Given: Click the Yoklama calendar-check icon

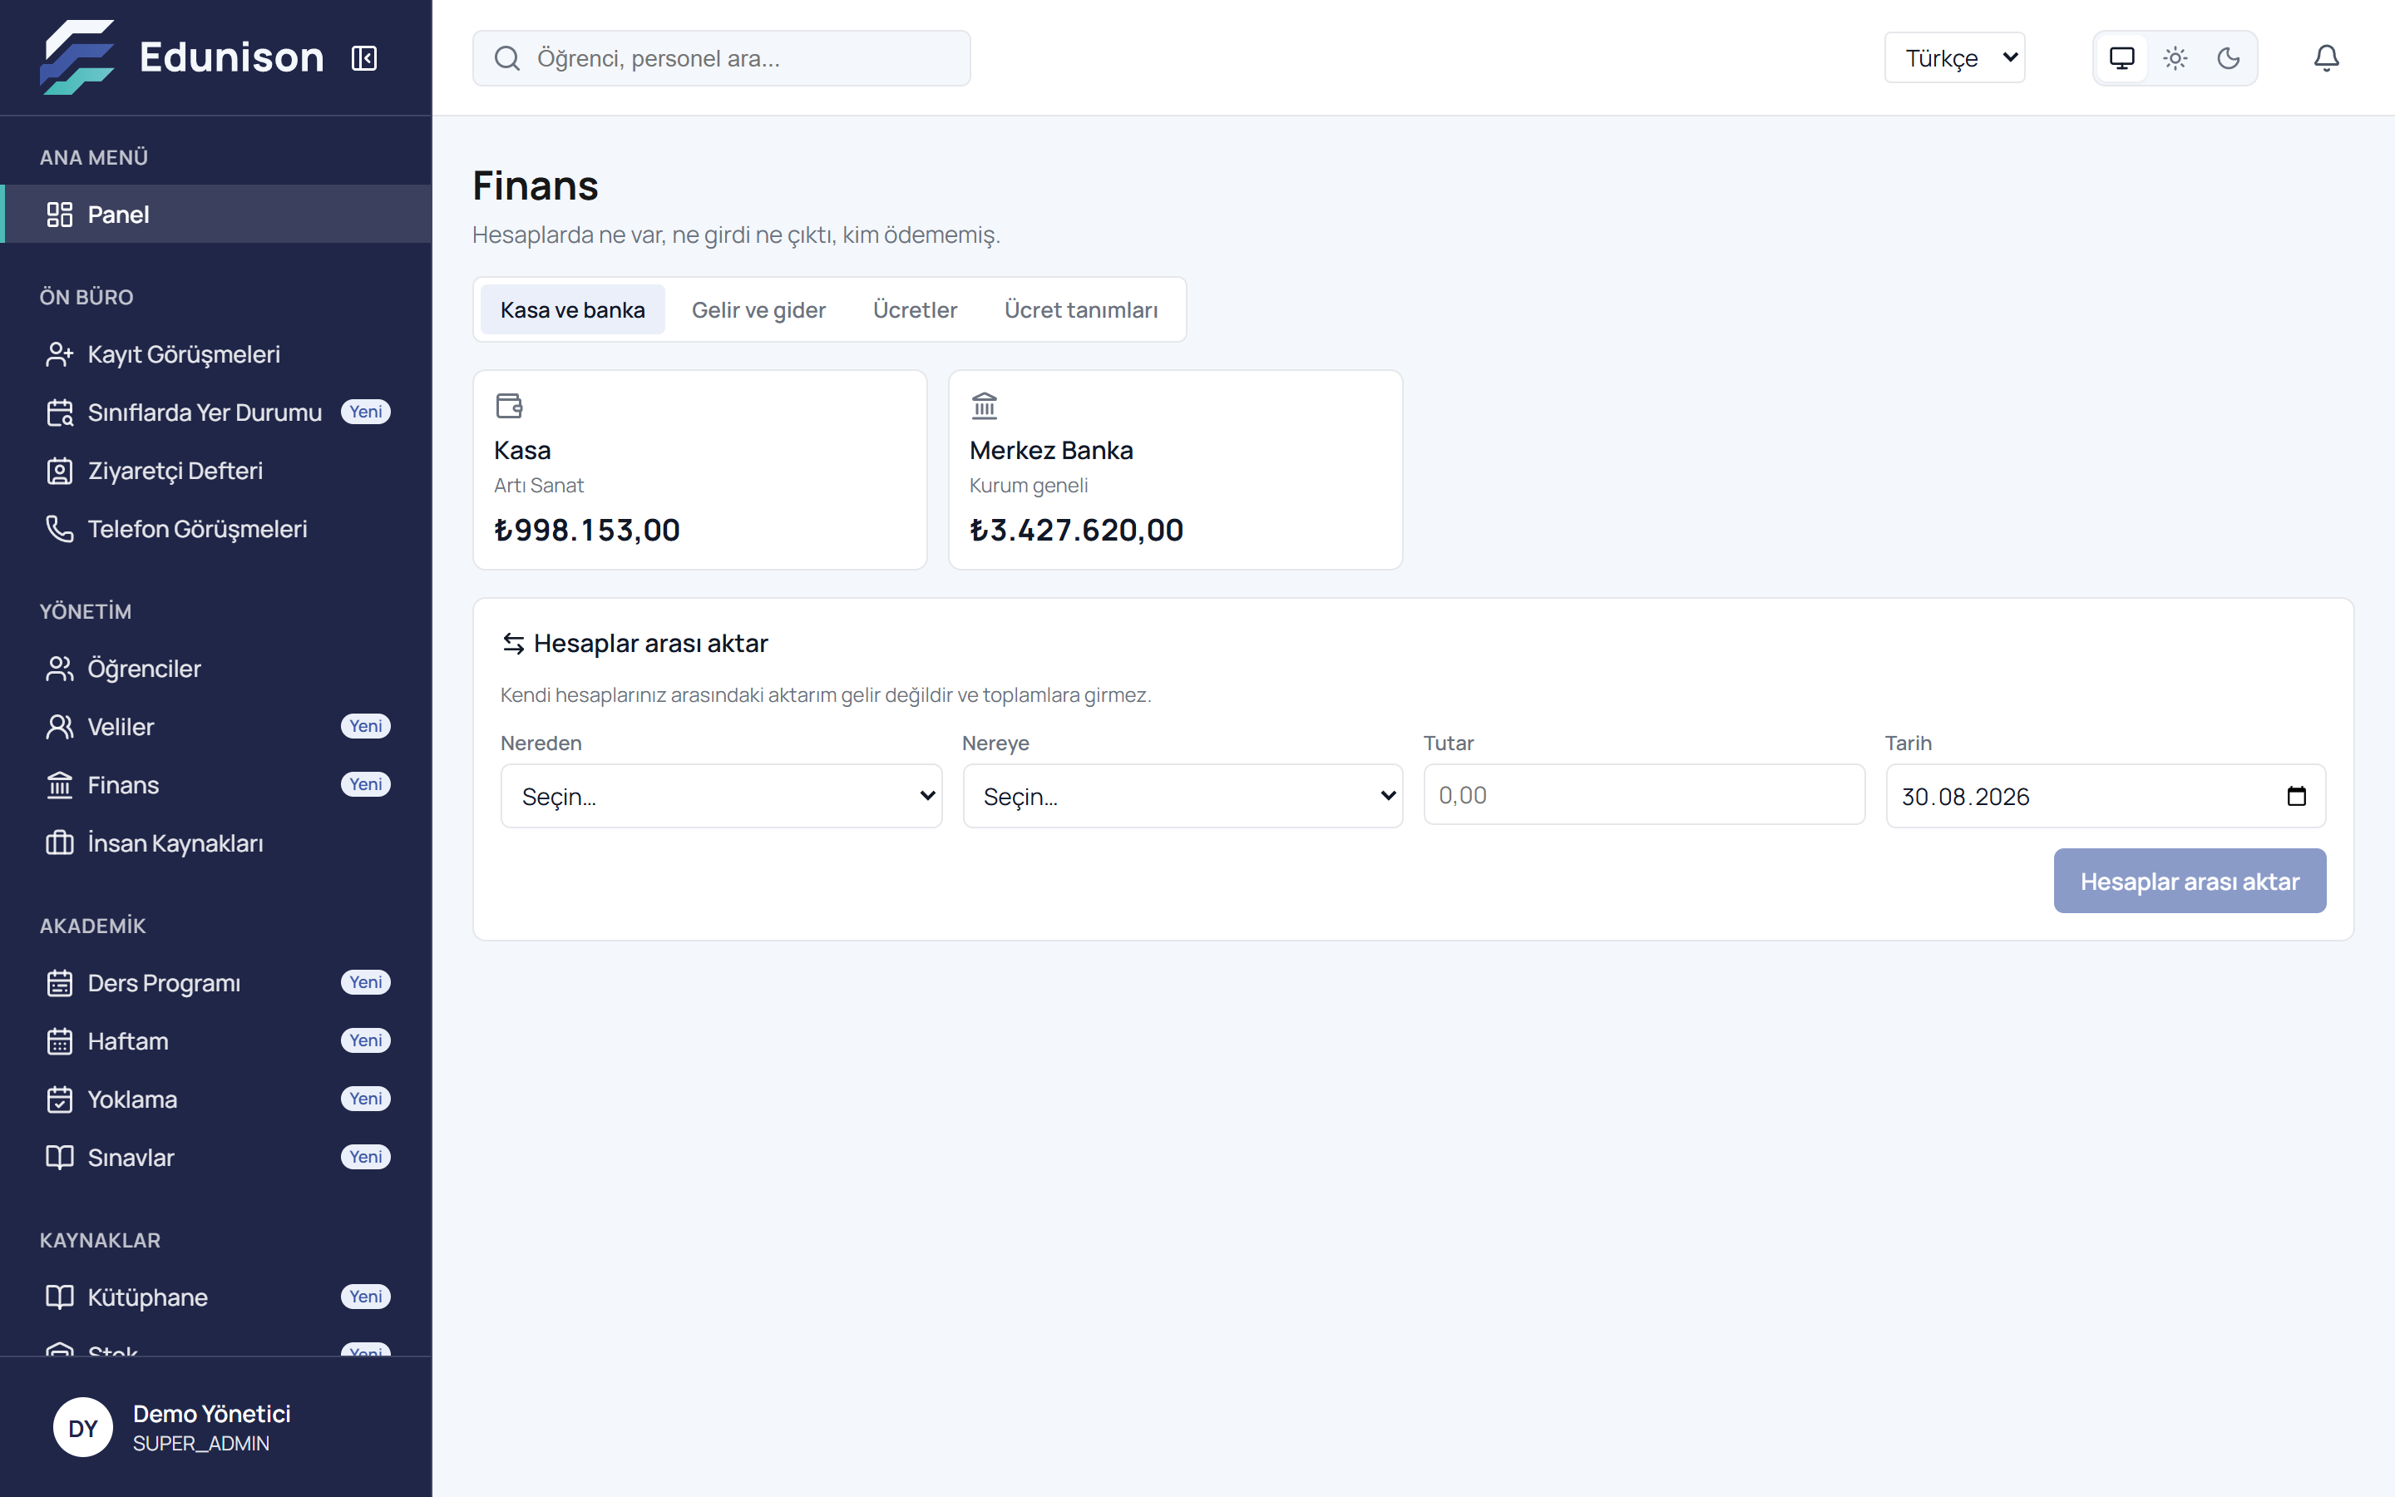Looking at the screenshot, I should [x=59, y=1100].
